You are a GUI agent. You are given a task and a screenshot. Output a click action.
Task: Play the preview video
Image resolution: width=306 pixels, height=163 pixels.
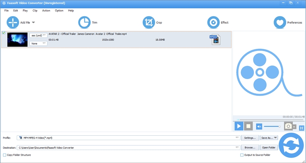(x=239, y=126)
